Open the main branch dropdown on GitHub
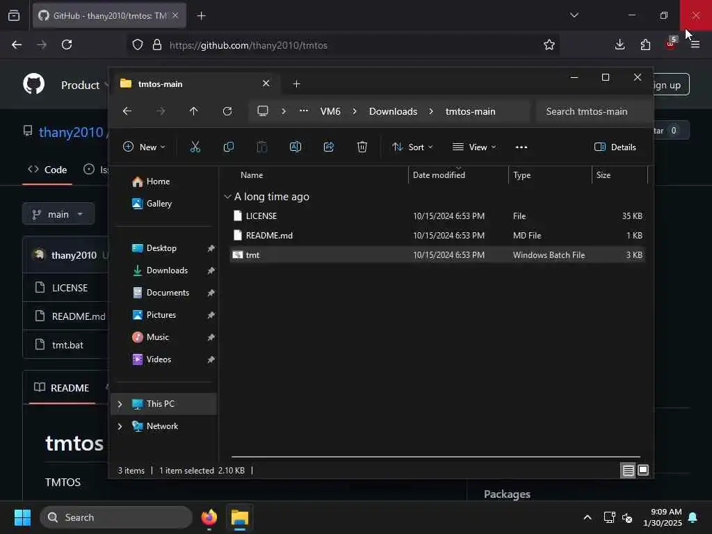Image resolution: width=712 pixels, height=534 pixels. click(58, 214)
